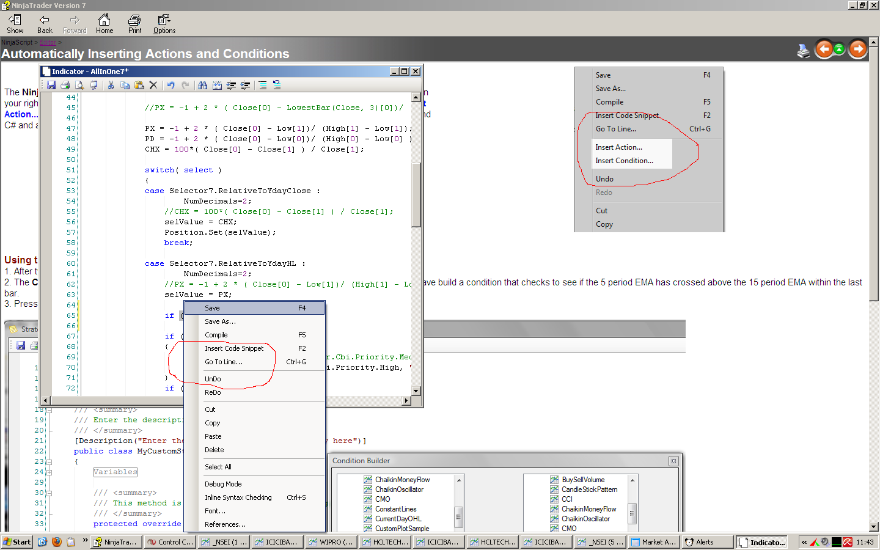880x550 pixels.
Task: Toggle Debug Mode in the context menu
Action: 223,484
